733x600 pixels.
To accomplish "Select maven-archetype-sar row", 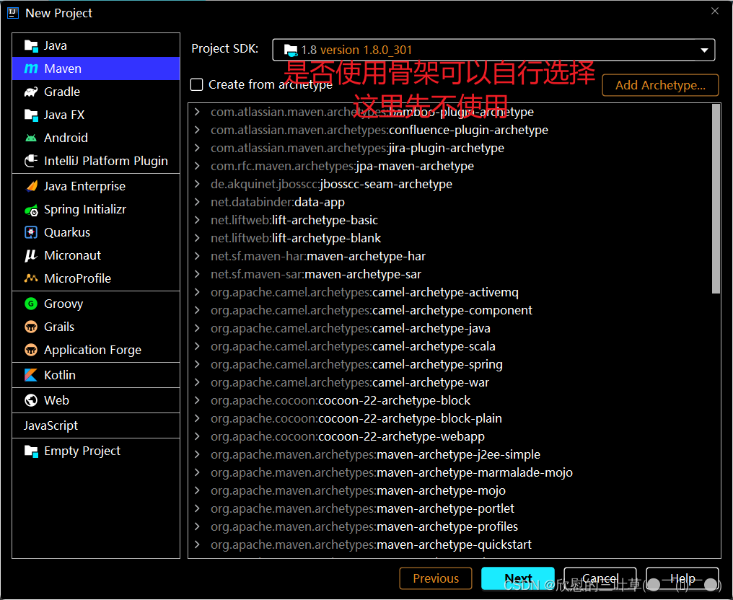I will (451, 274).
